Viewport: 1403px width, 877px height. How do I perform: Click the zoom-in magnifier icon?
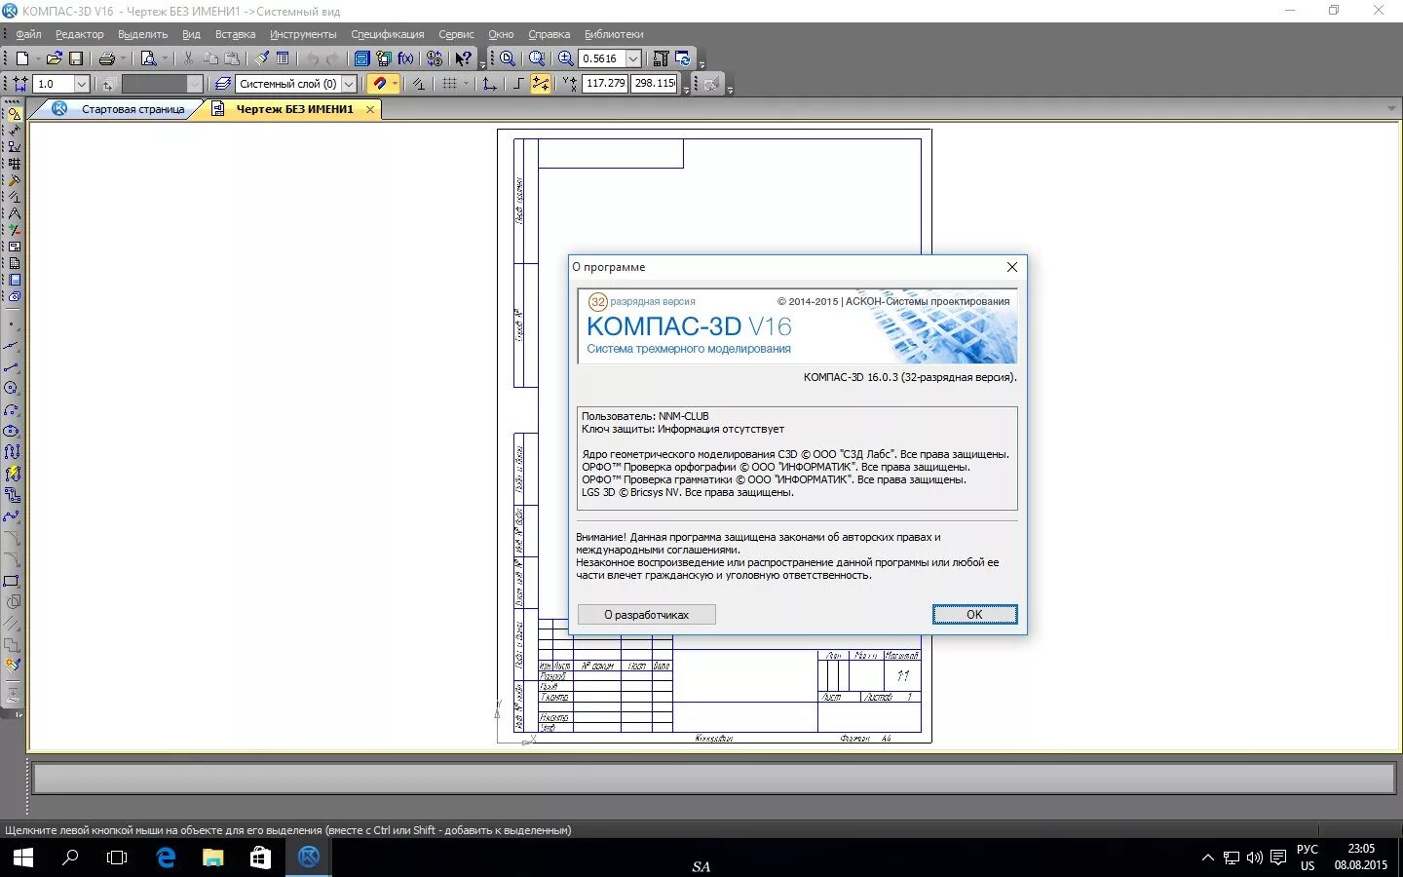pyautogui.click(x=566, y=58)
